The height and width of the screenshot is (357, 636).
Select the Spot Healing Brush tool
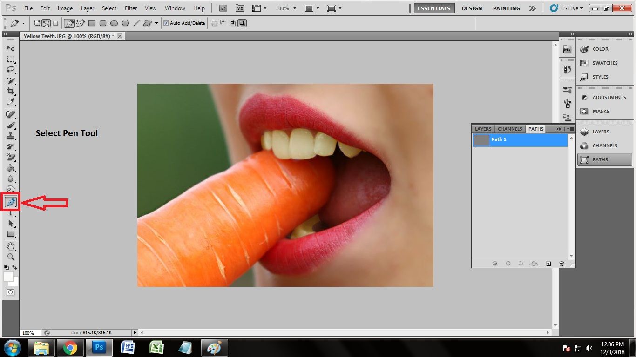pyautogui.click(x=11, y=114)
